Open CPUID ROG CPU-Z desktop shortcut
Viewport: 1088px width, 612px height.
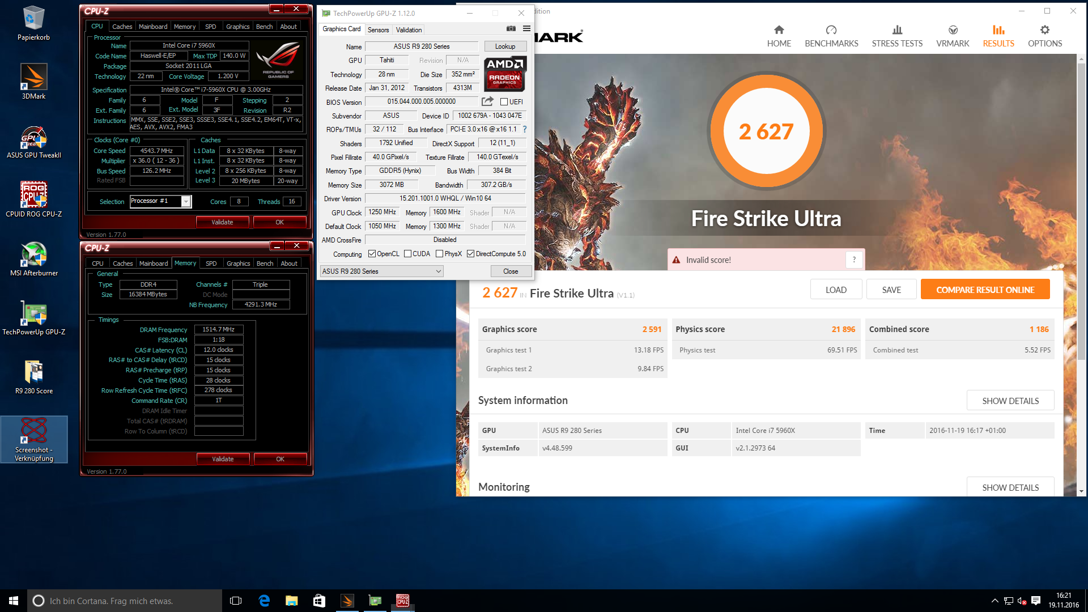33,199
